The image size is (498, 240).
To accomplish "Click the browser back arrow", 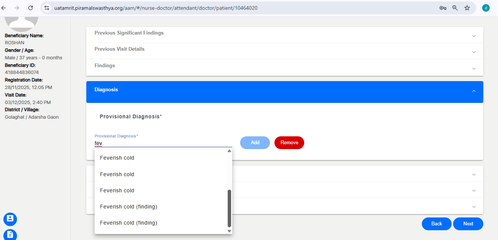I will (x=4, y=8).
